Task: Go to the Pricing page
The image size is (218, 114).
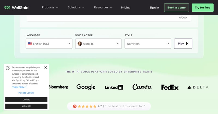Action: 126,8
